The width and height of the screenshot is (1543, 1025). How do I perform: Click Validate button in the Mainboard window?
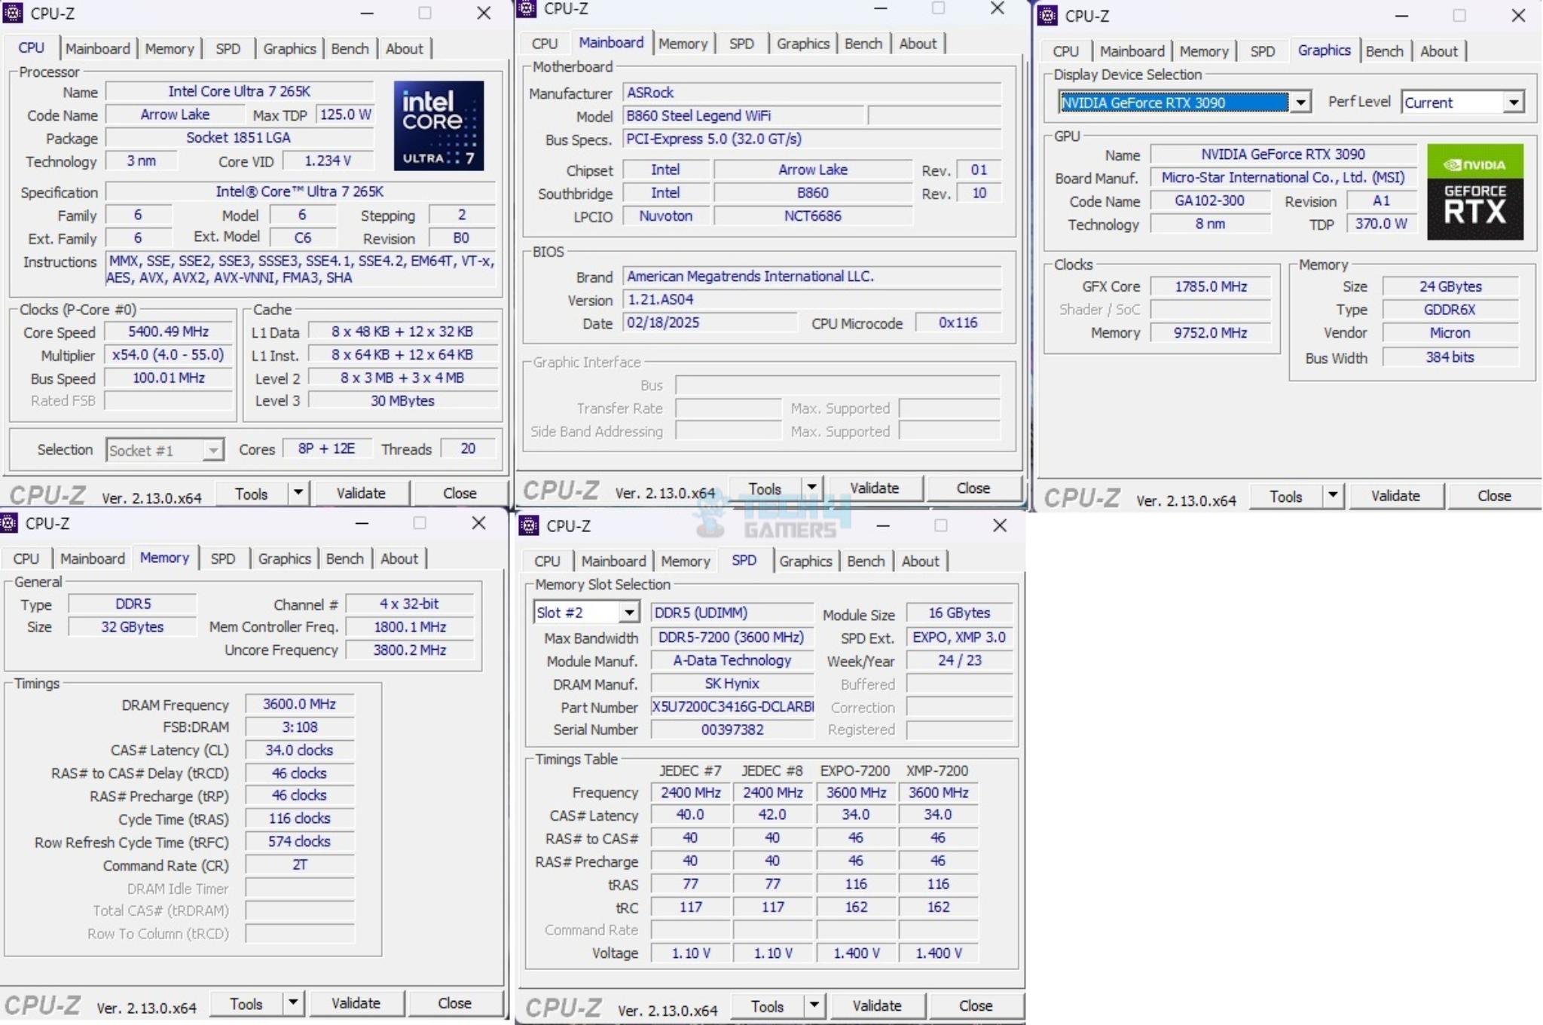click(874, 488)
